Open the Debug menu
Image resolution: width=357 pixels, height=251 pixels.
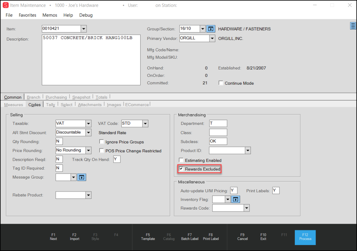[86, 15]
